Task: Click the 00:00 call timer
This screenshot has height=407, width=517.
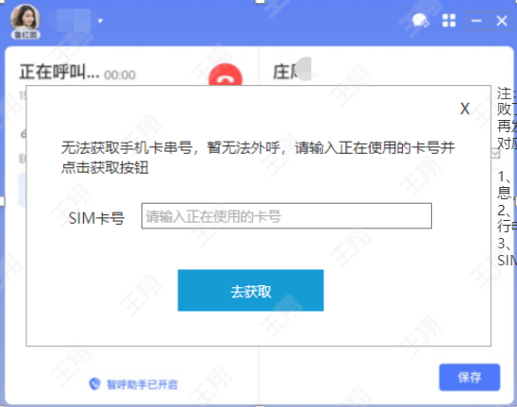Action: (x=120, y=76)
